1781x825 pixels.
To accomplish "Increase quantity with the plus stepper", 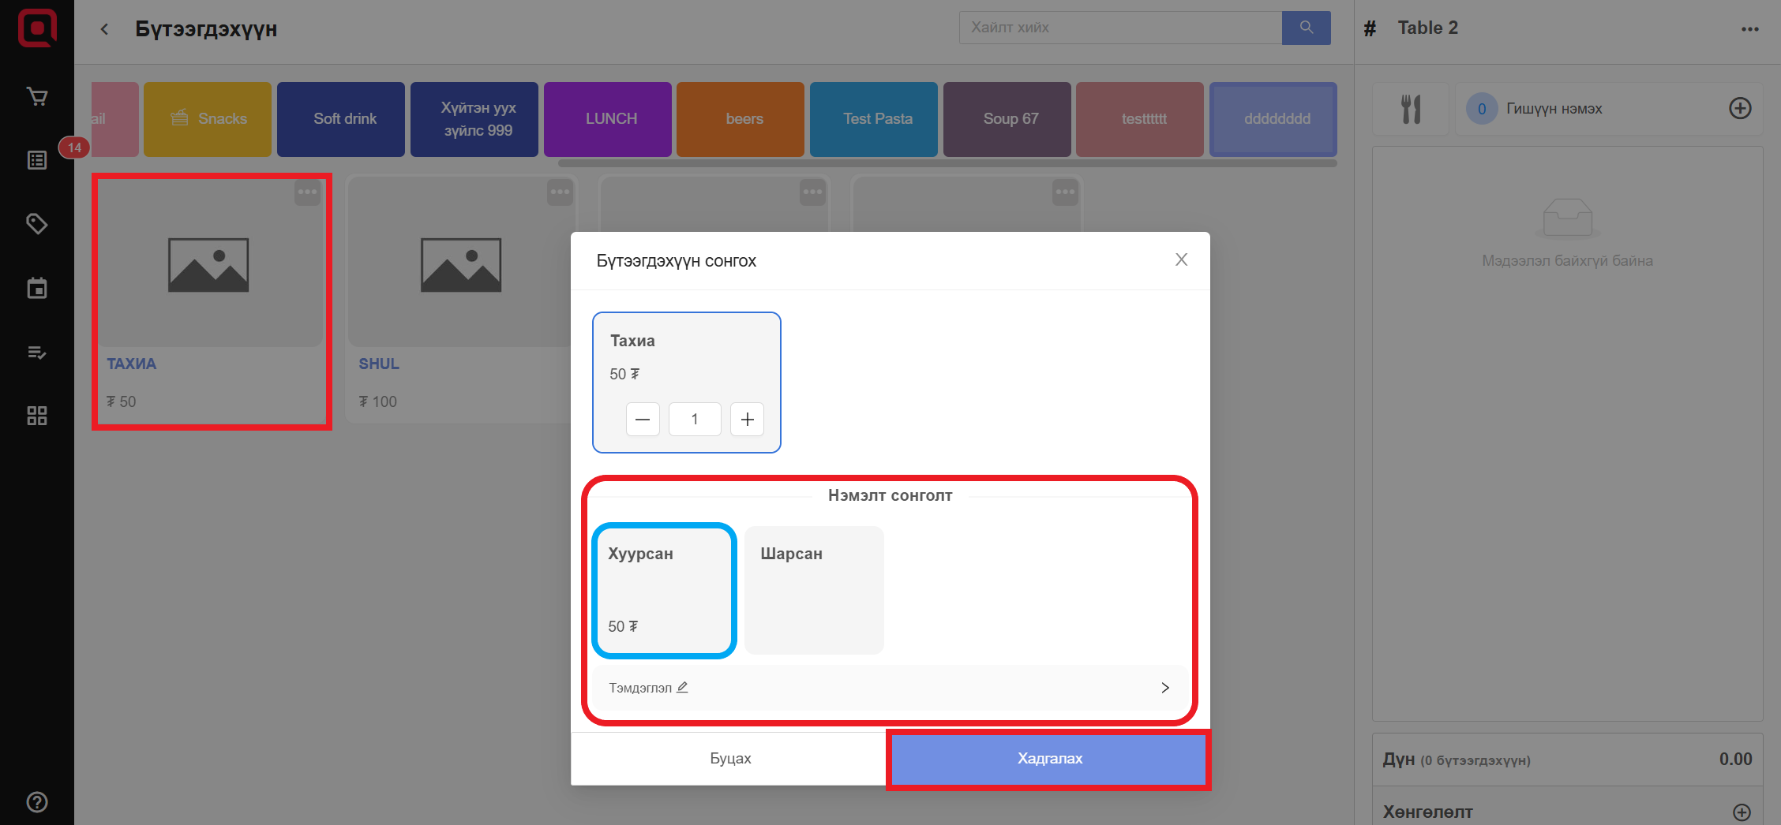I will (747, 420).
